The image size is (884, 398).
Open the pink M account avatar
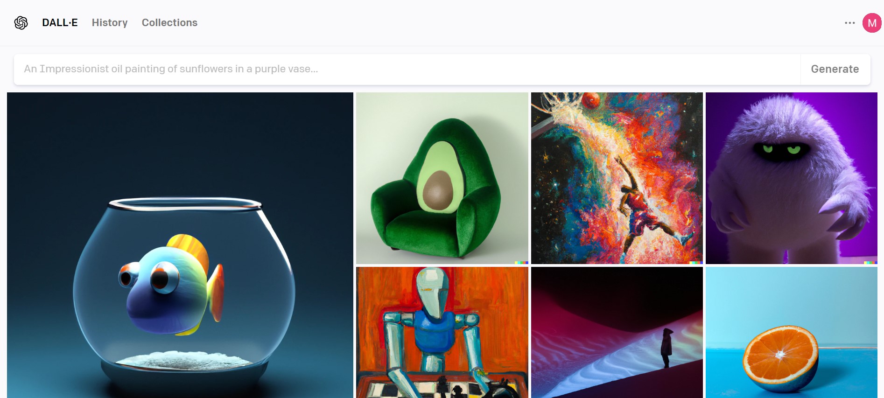click(x=871, y=23)
